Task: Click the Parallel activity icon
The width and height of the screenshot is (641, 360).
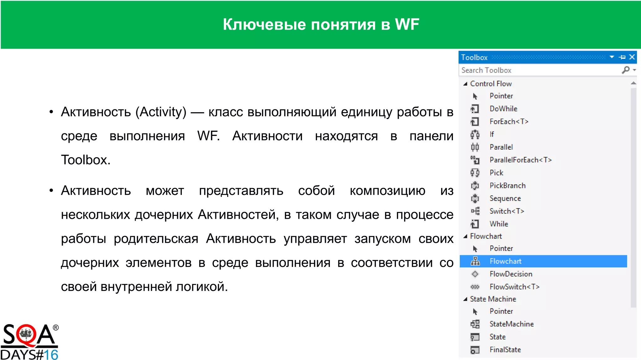Action: tap(475, 147)
